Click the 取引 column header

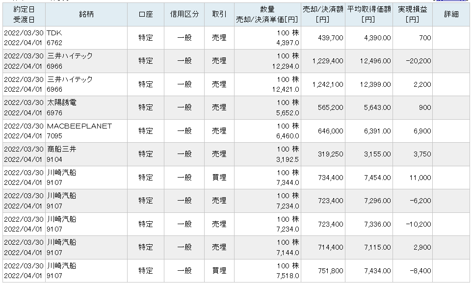click(219, 15)
